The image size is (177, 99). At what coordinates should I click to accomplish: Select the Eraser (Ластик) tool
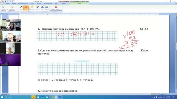click(37, 8)
